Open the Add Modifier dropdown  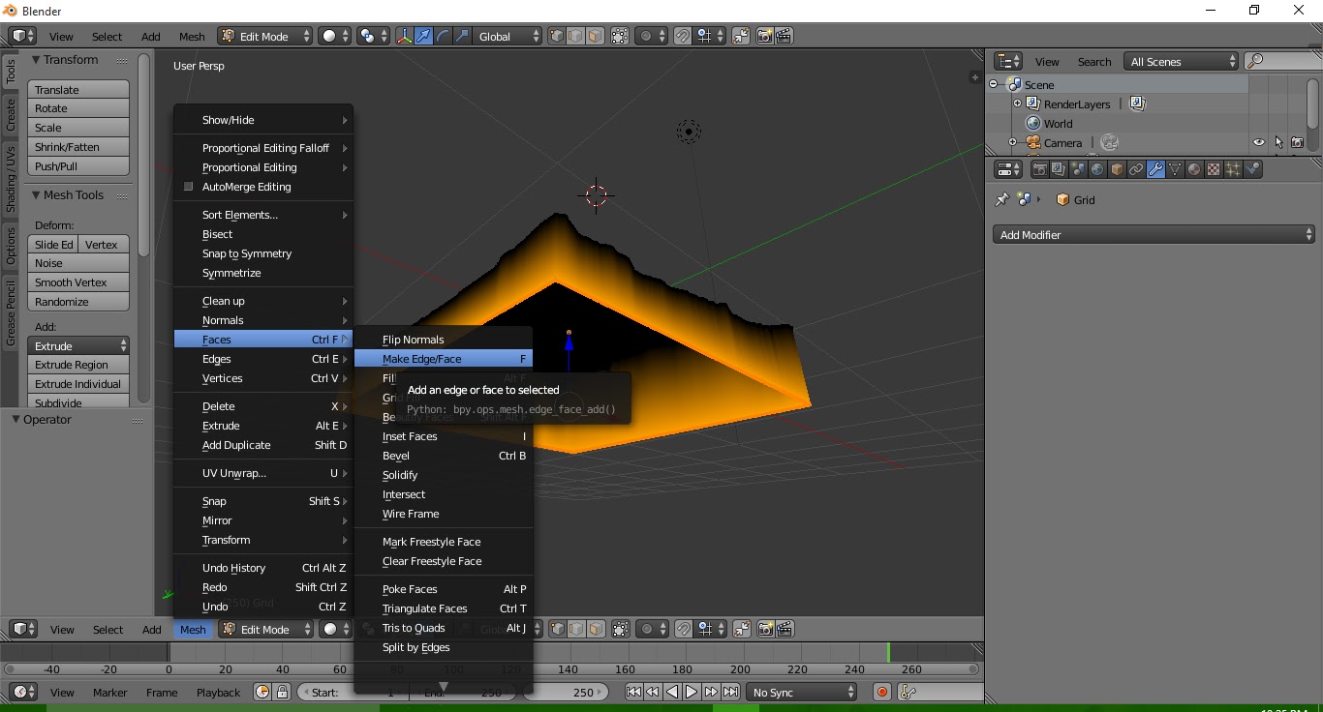(1154, 234)
